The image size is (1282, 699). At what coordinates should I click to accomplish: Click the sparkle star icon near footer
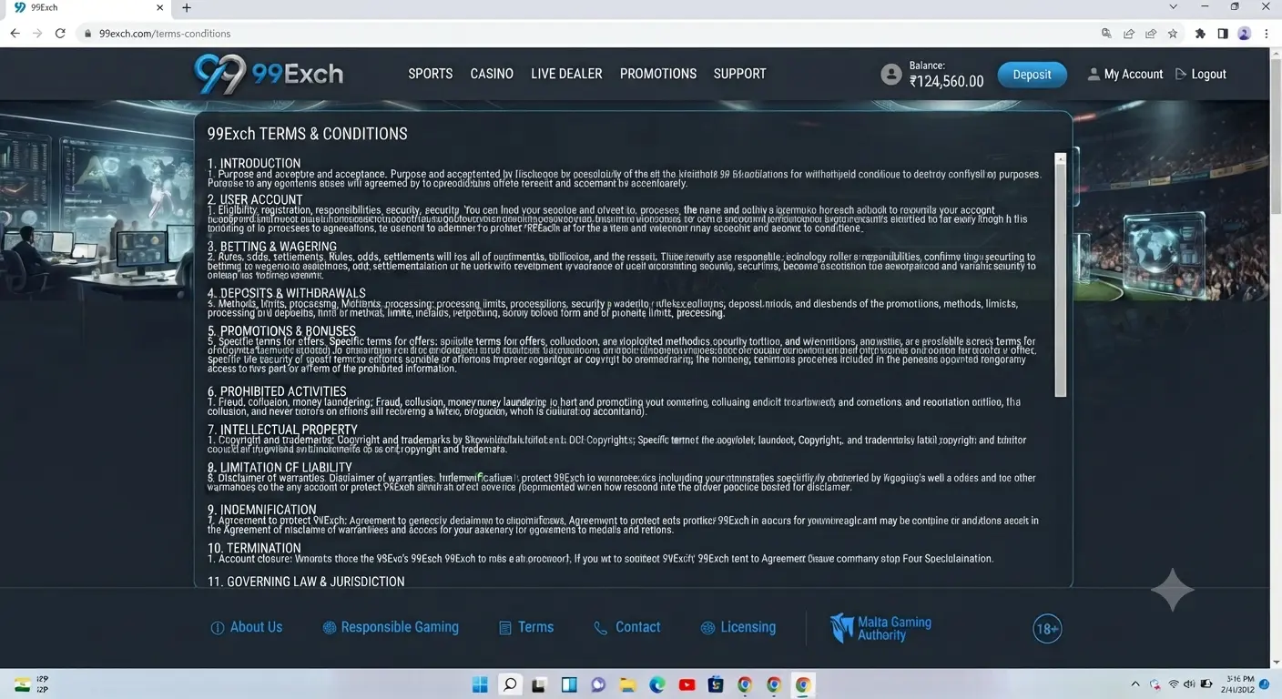pyautogui.click(x=1173, y=590)
